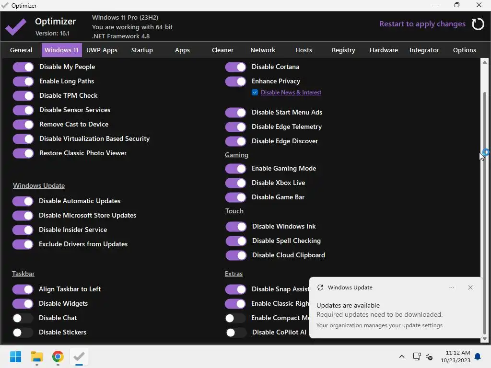
Task: Open the Startup tab
Action: point(142,50)
